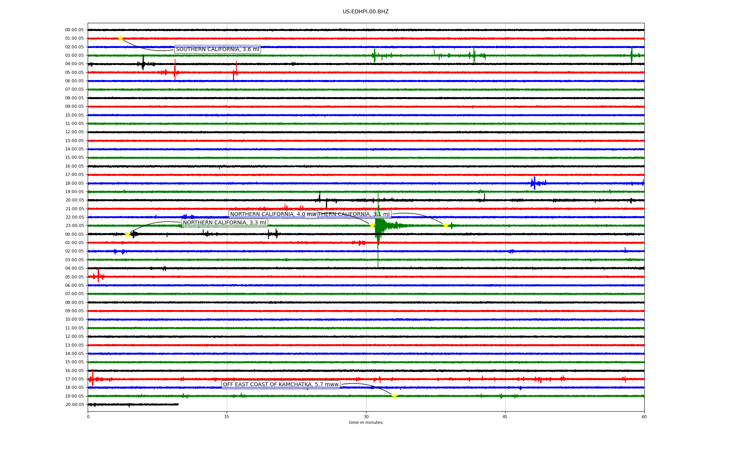This screenshot has width=732, height=457.
Task: Click the US.EDHPI.00.BHZ plot title
Action: (365, 12)
